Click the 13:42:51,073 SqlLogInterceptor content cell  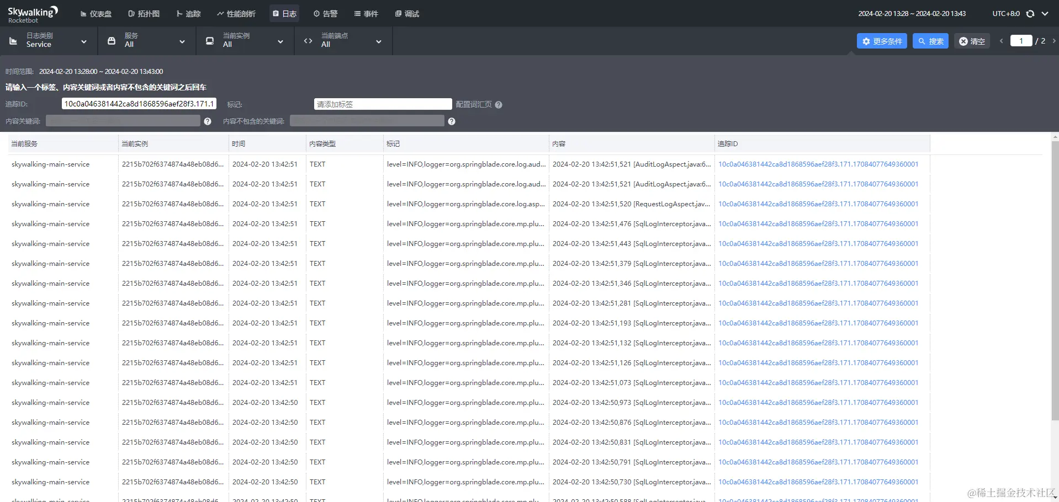pyautogui.click(x=632, y=383)
